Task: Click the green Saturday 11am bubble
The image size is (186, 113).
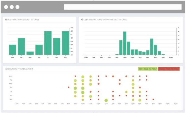Action: (90, 96)
